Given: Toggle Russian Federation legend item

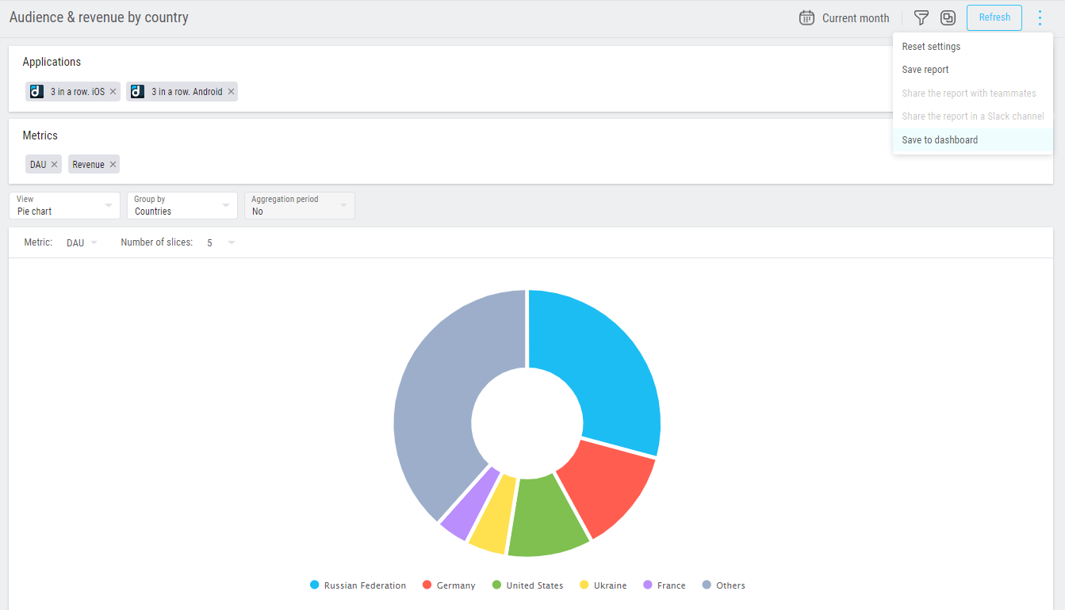Looking at the screenshot, I should pos(358,585).
